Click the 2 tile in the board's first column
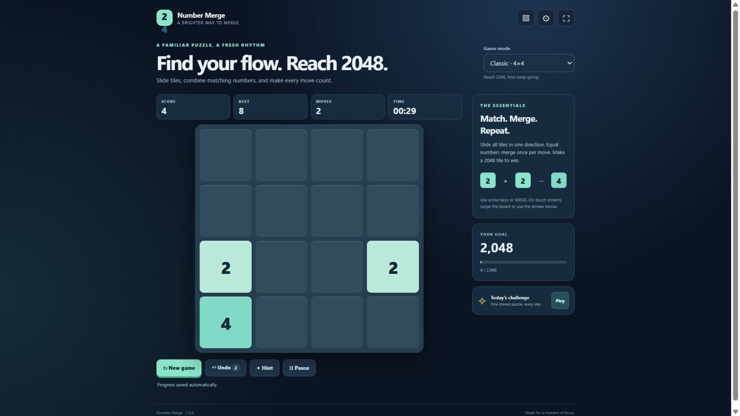 pyautogui.click(x=225, y=267)
